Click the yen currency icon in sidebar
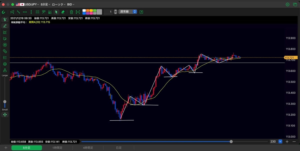300x151 pixels. coord(5,45)
